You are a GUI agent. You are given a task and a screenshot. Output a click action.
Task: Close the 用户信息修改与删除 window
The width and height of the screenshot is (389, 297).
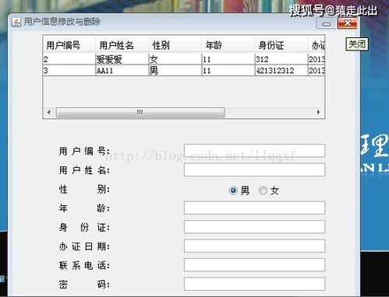point(348,23)
